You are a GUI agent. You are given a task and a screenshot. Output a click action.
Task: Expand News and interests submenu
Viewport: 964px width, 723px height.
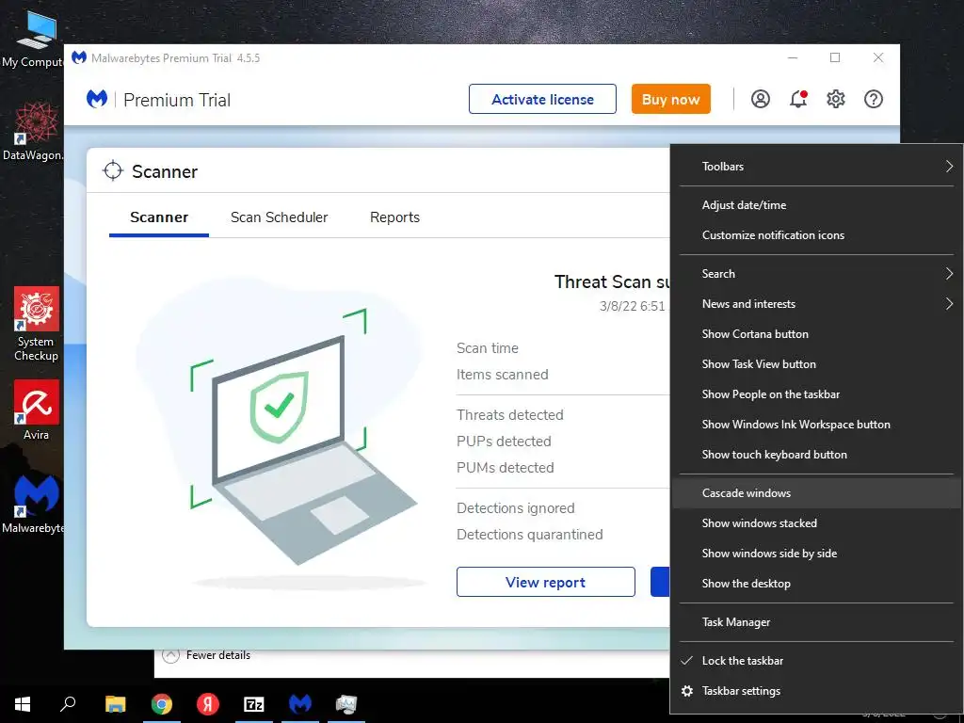click(816, 304)
